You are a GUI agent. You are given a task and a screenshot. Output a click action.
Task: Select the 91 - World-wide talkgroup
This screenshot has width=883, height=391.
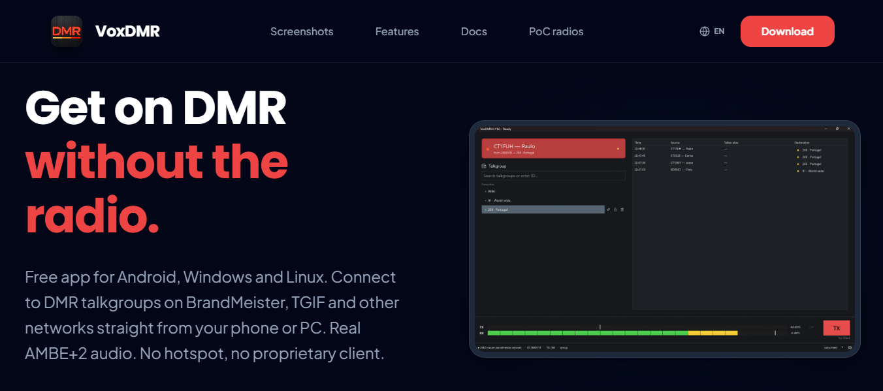(499, 200)
